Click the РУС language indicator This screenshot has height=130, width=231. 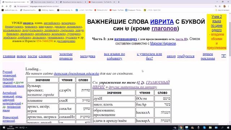[x=17, y=127]
